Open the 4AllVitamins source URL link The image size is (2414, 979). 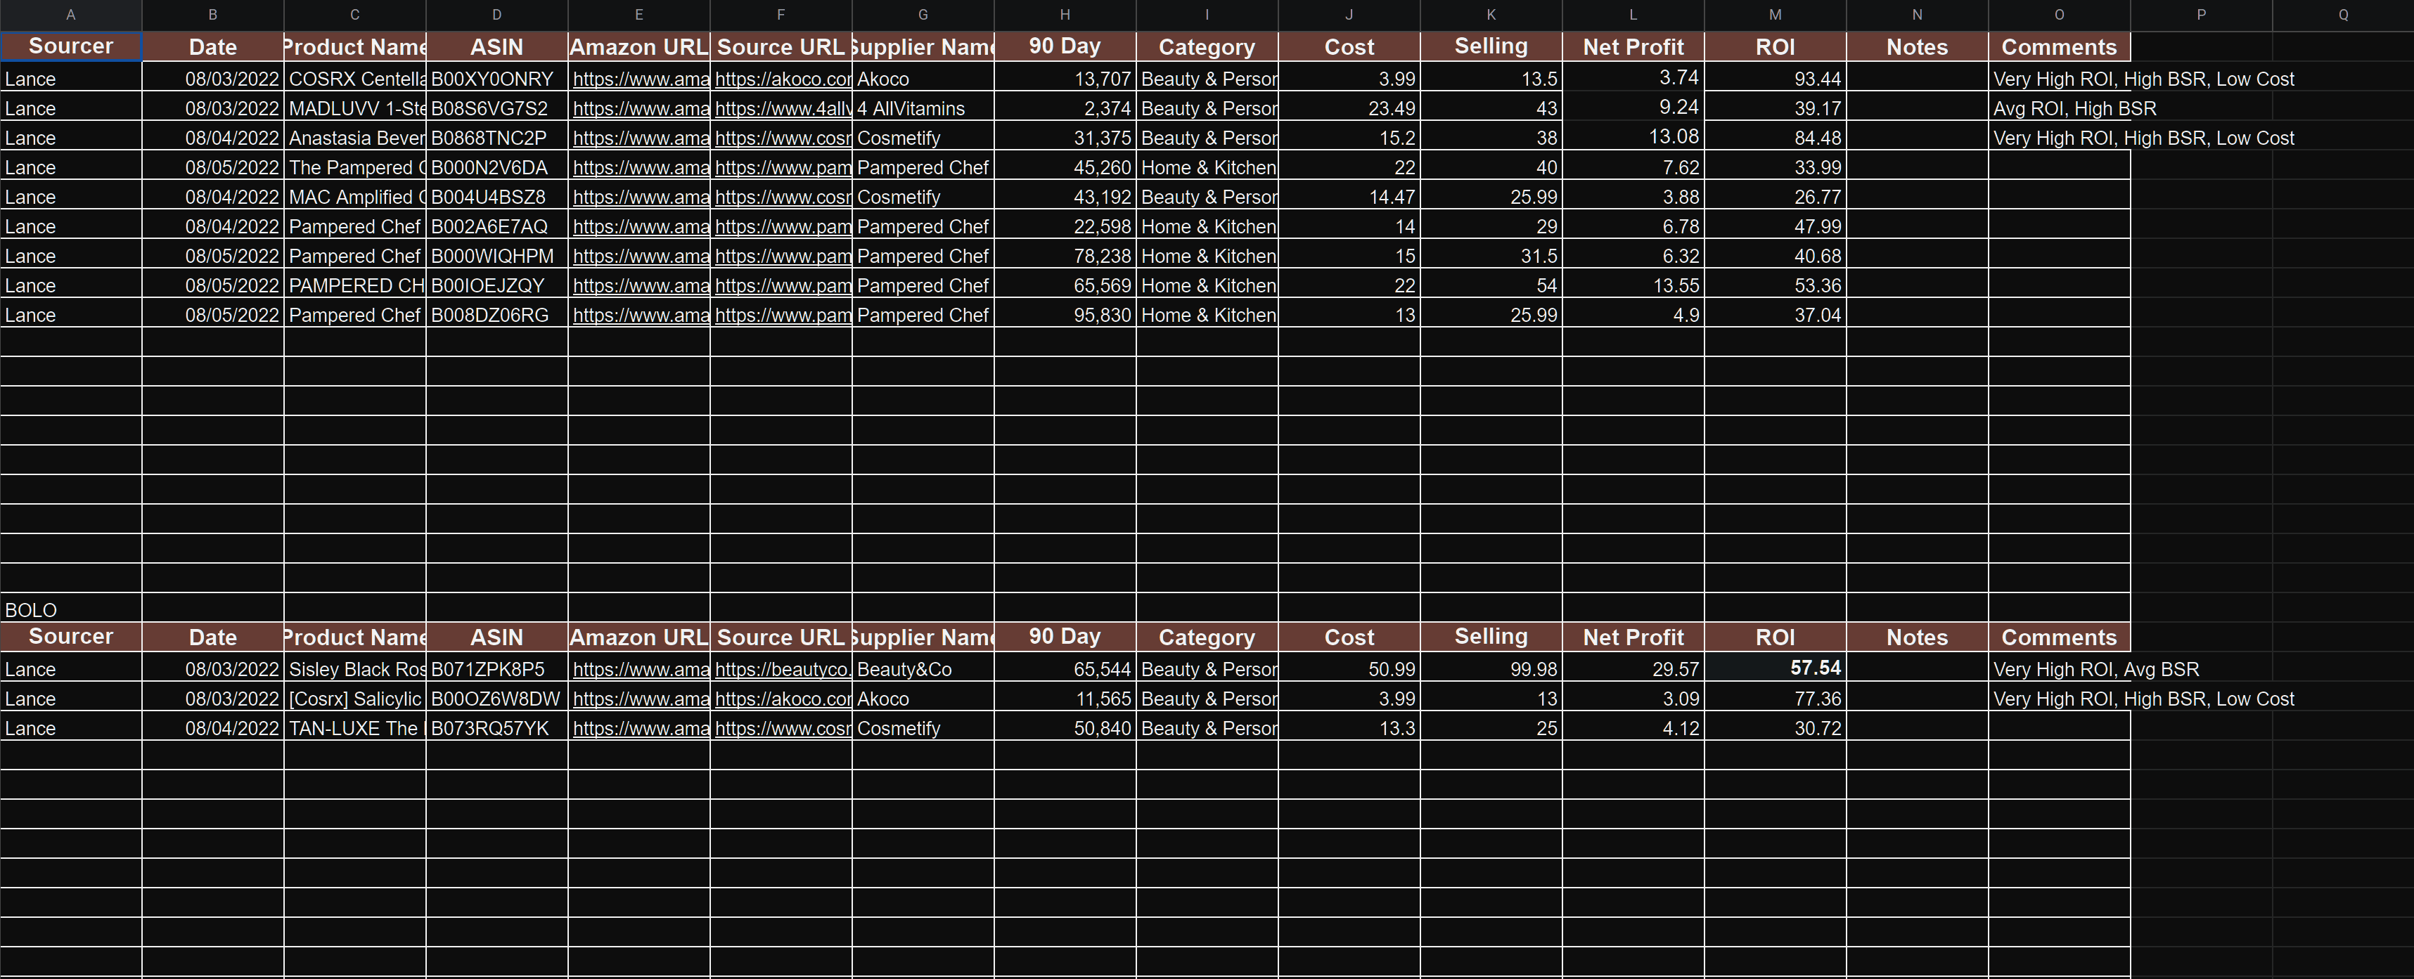[x=781, y=109]
